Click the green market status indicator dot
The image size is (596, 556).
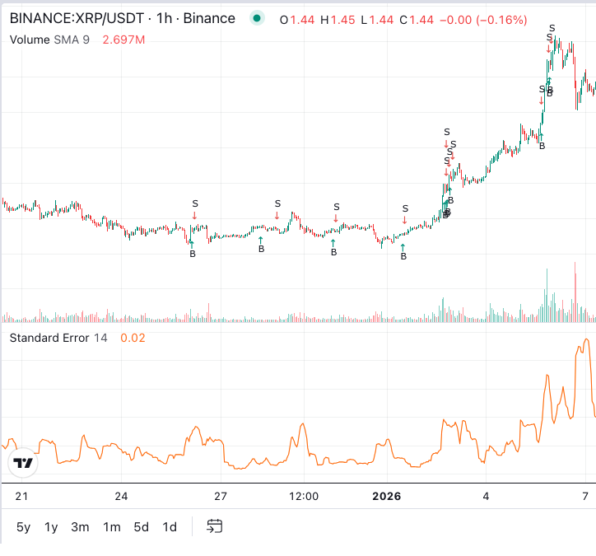(257, 18)
